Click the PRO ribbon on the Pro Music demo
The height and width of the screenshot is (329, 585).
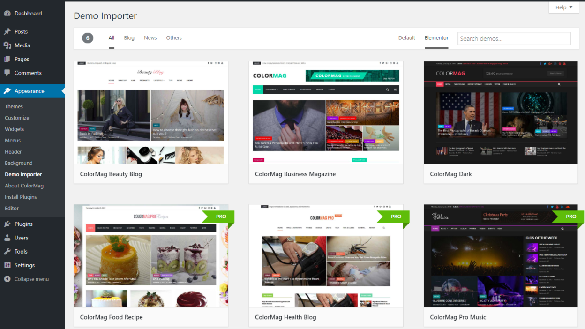(x=568, y=217)
